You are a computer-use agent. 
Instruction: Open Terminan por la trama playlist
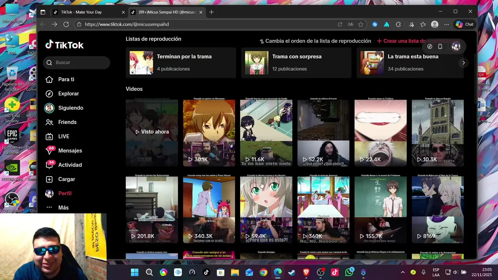click(181, 63)
